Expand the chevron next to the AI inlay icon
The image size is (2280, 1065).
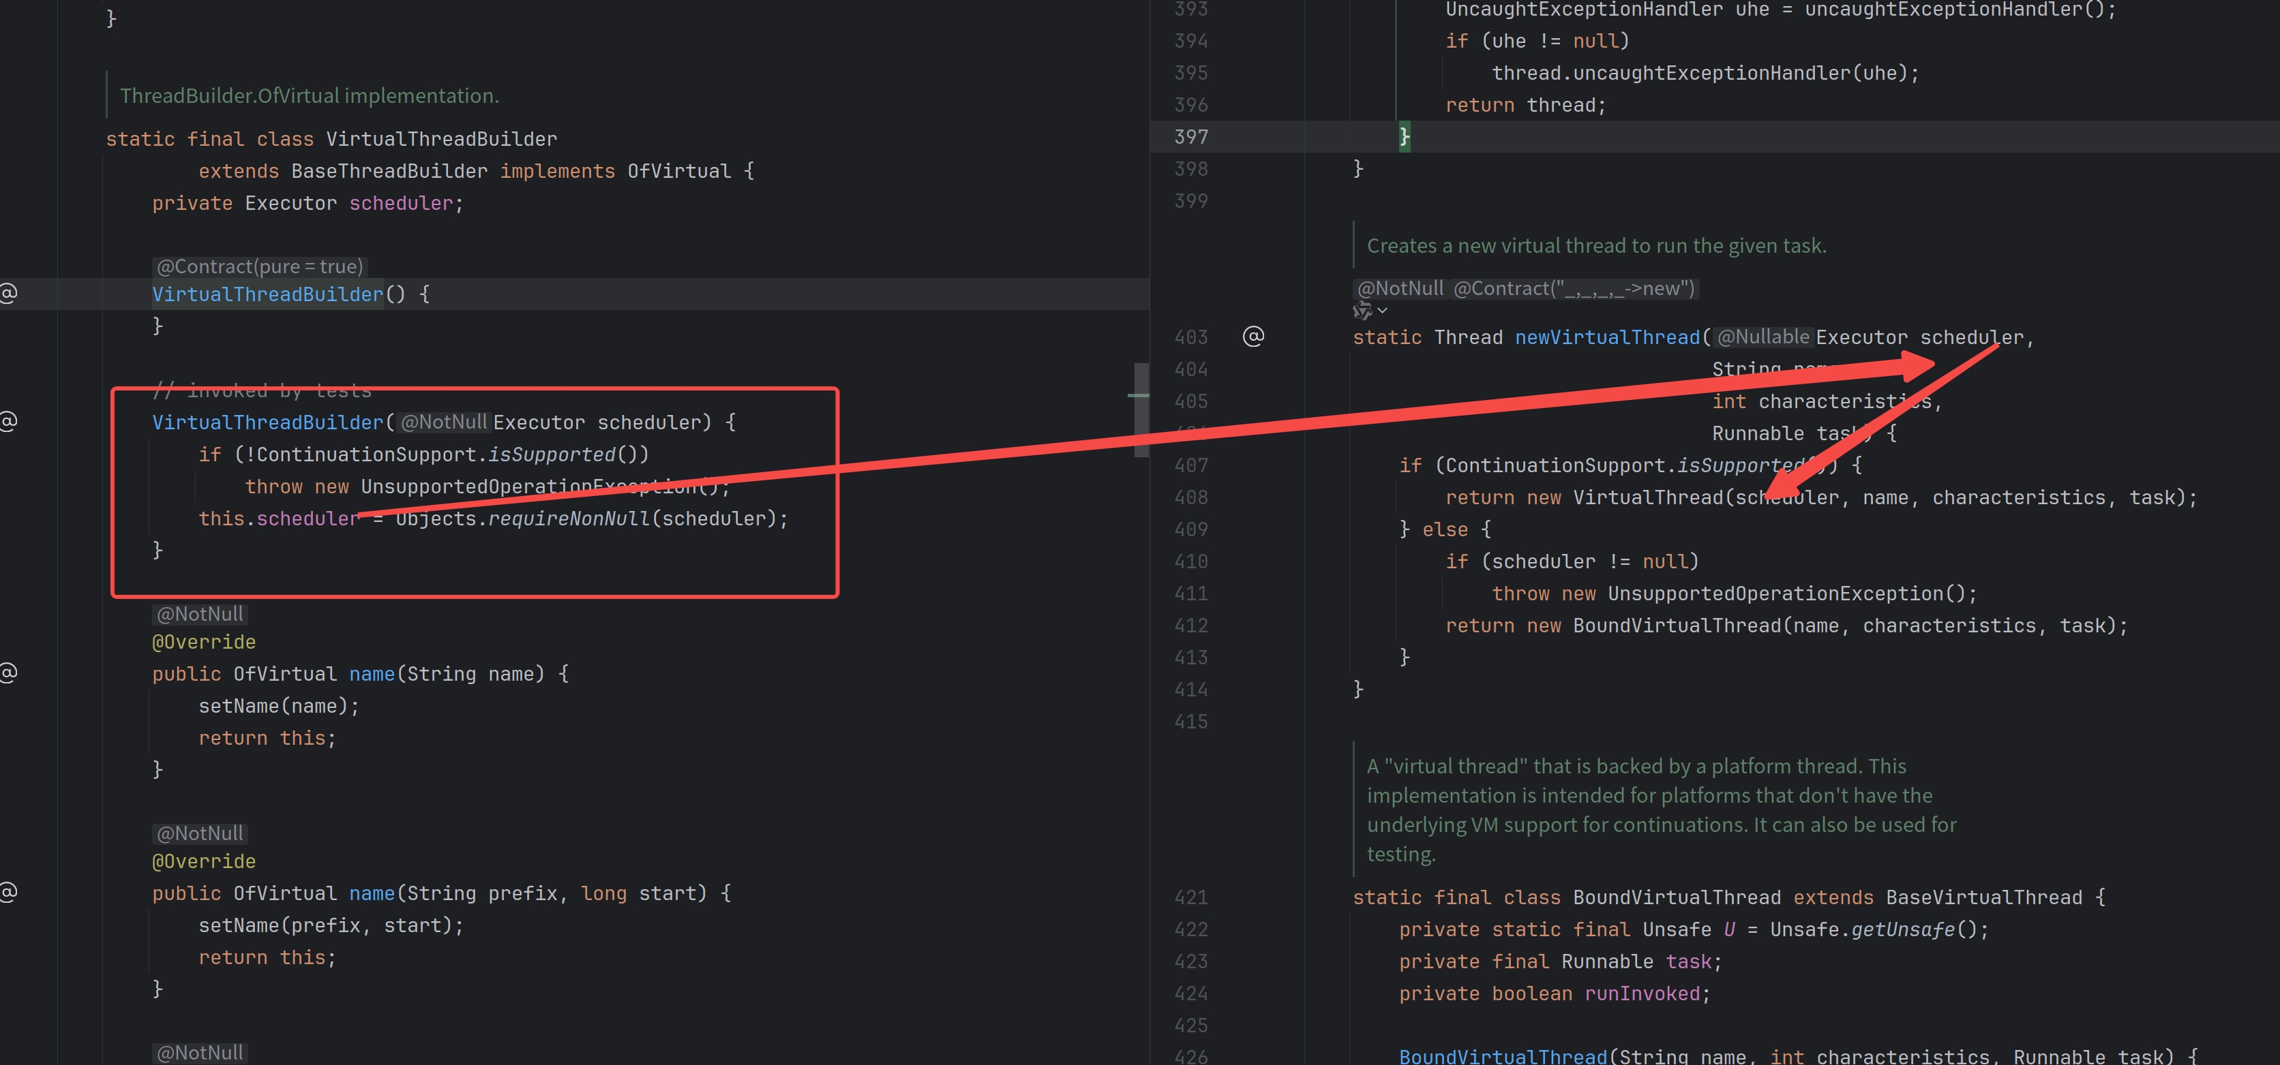pos(1383,311)
